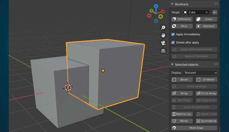Viewport: 229px width, 132px height.
Task: Switch orthographic/perspective grid icon
Action: pyautogui.click(x=163, y=50)
